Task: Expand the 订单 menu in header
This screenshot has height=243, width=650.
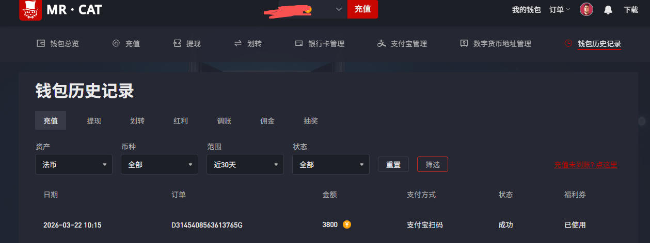Action: pyautogui.click(x=560, y=9)
